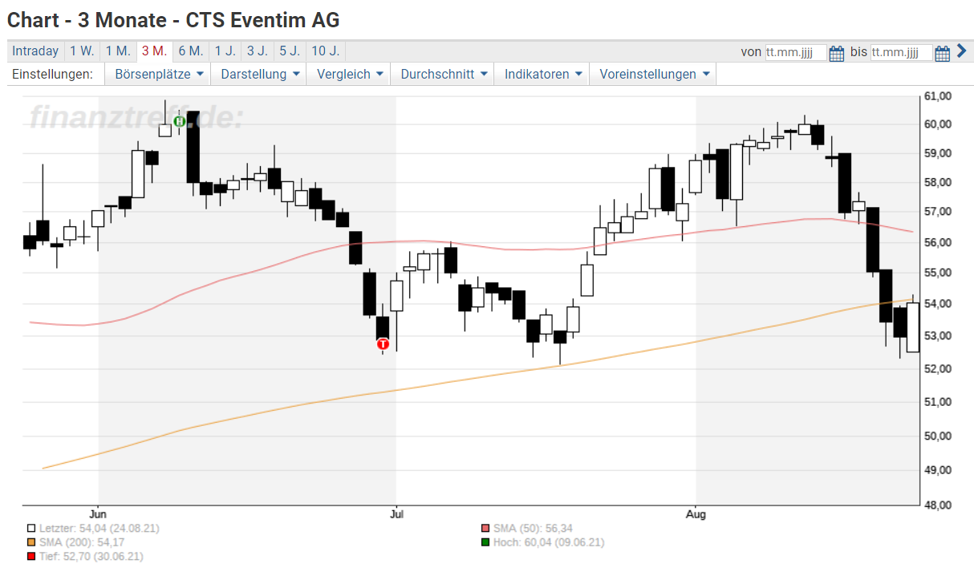Screen dimensions: 974x572
Task: Click the 'bis' end date input field
Action: tap(901, 53)
